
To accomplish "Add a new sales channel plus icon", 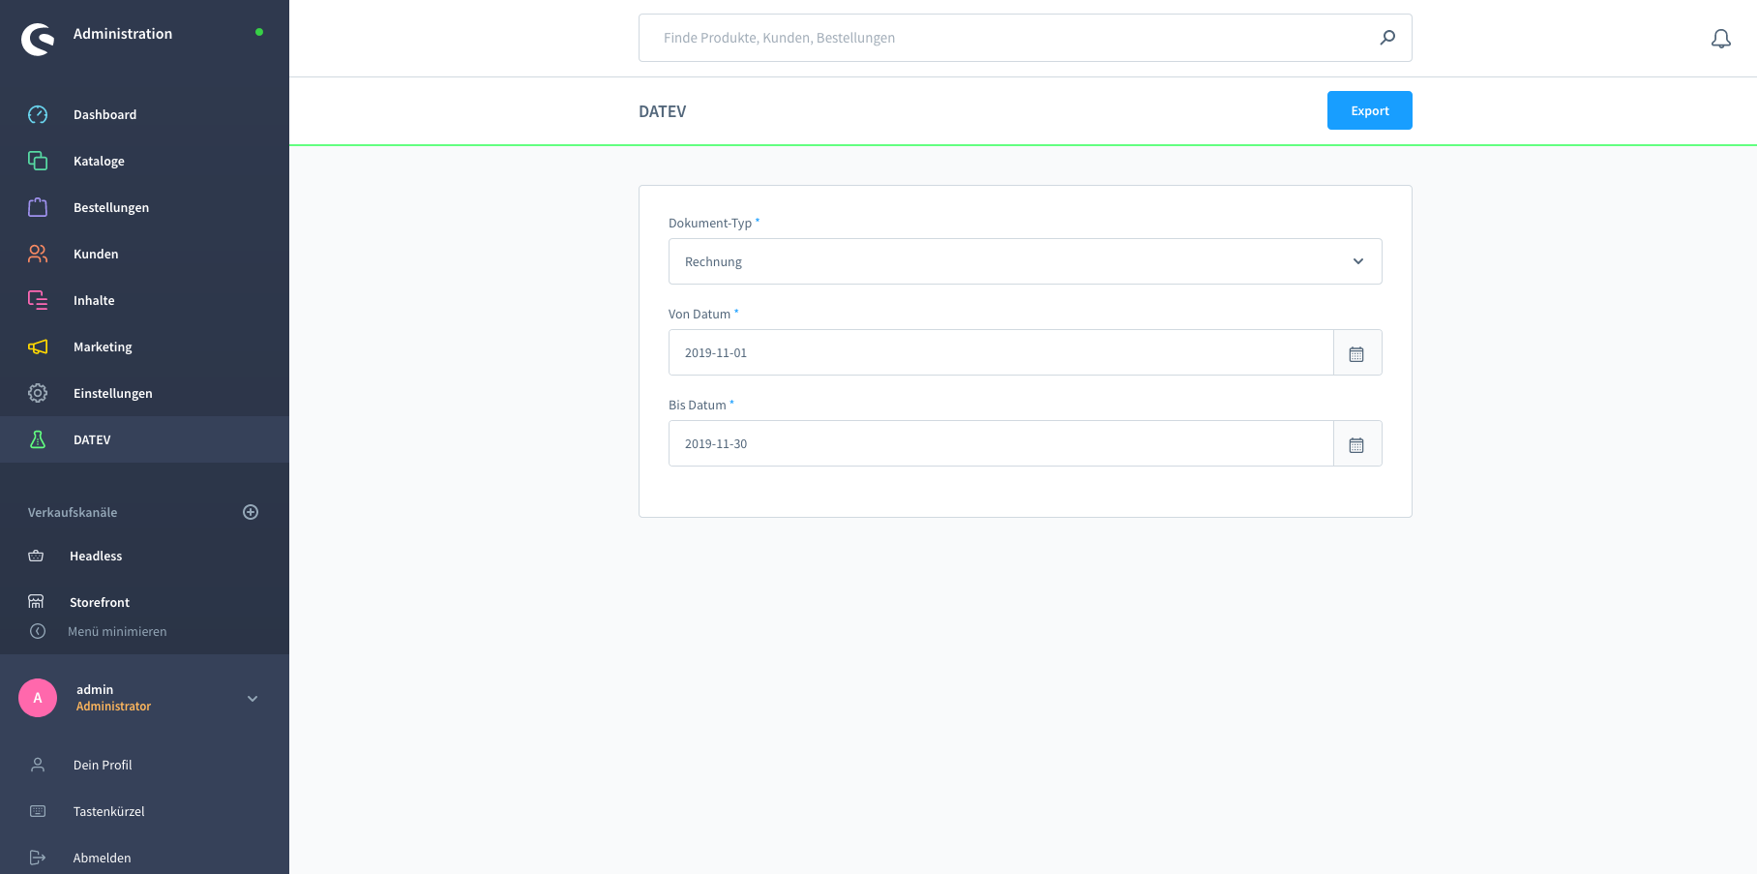I will click(251, 512).
